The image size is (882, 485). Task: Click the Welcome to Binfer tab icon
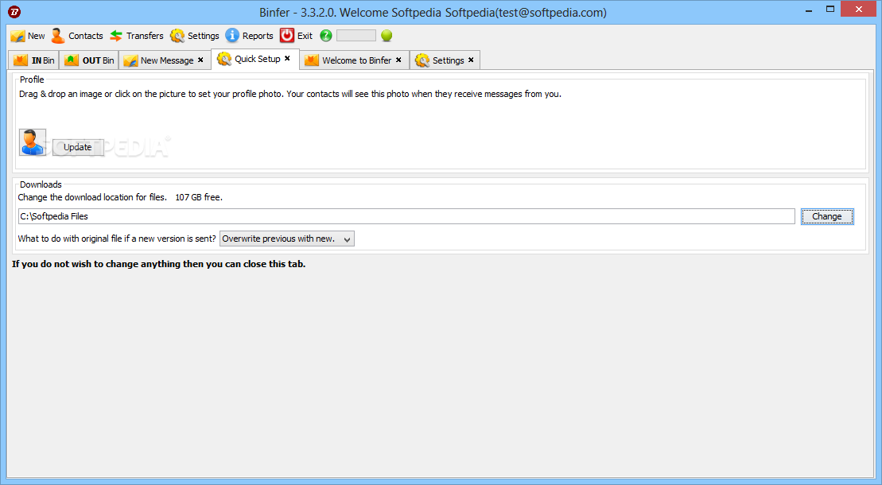pos(312,60)
